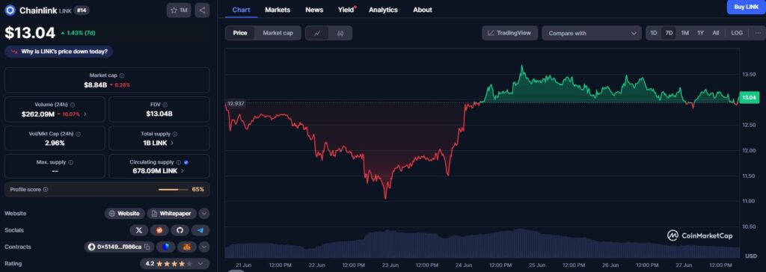
Task: Click the 2.96% Vol/Mkt Cap value
Action: pyautogui.click(x=54, y=143)
